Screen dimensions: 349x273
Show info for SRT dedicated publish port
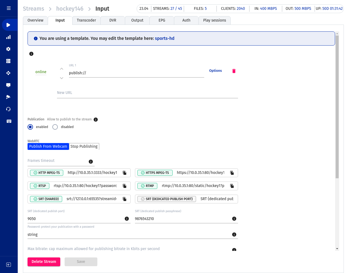[x=127, y=219]
